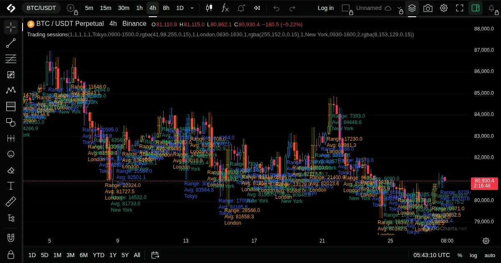The height and width of the screenshot is (263, 501).
Task: Switch to 1D timeframe in top bar
Action: (x=180, y=8)
